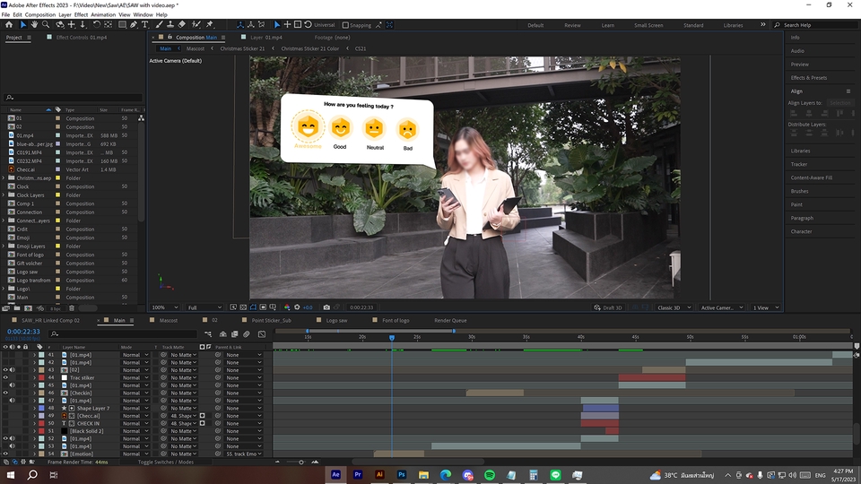Mute audio of layer 53 [01.mp4]
This screenshot has height=484, width=861.
[12, 446]
